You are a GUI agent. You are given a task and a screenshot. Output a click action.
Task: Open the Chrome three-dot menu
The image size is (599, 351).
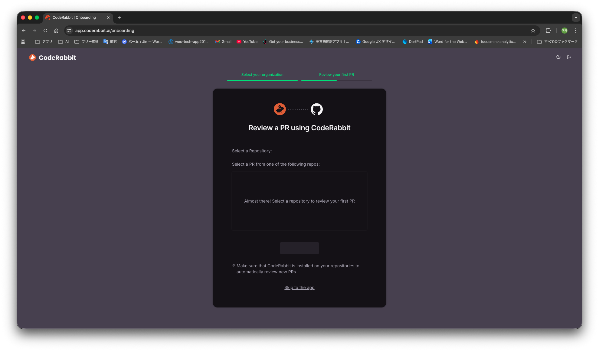click(575, 31)
